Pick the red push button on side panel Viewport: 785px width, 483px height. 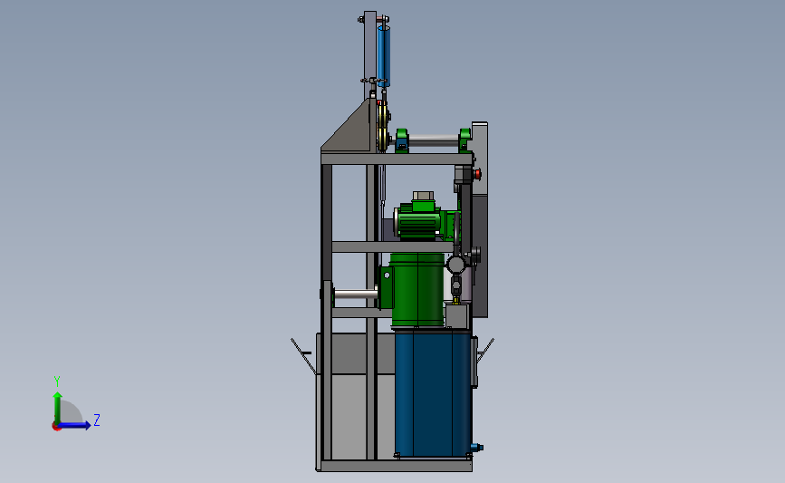coord(477,174)
